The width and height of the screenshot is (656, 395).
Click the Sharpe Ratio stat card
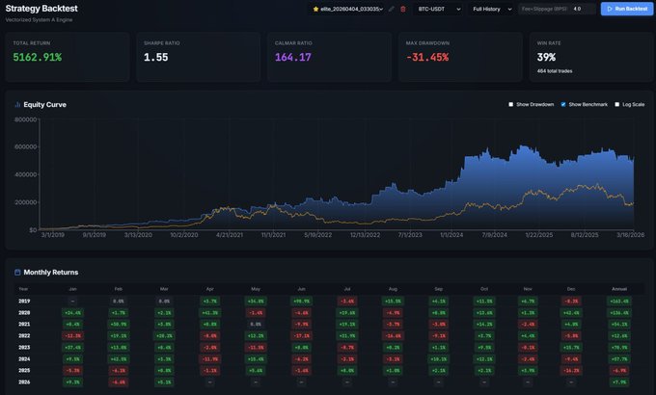pos(197,54)
